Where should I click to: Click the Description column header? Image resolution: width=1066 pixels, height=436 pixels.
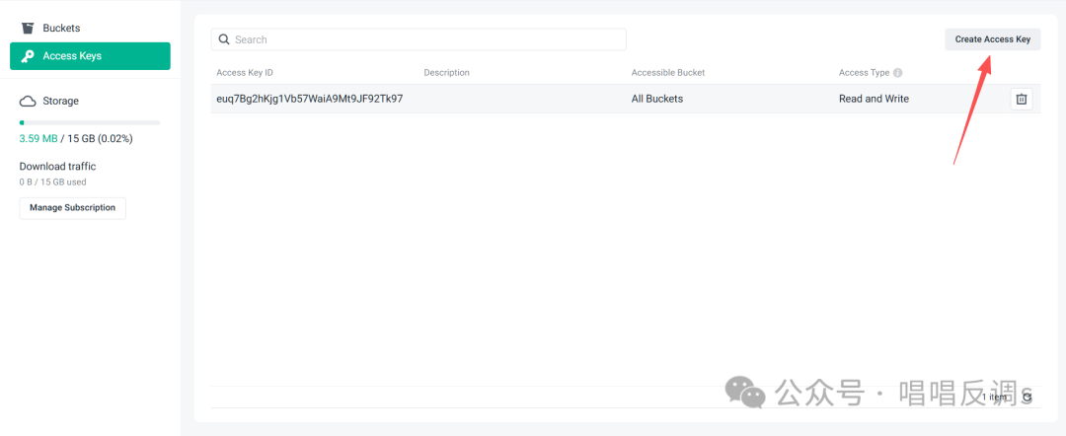tap(446, 73)
